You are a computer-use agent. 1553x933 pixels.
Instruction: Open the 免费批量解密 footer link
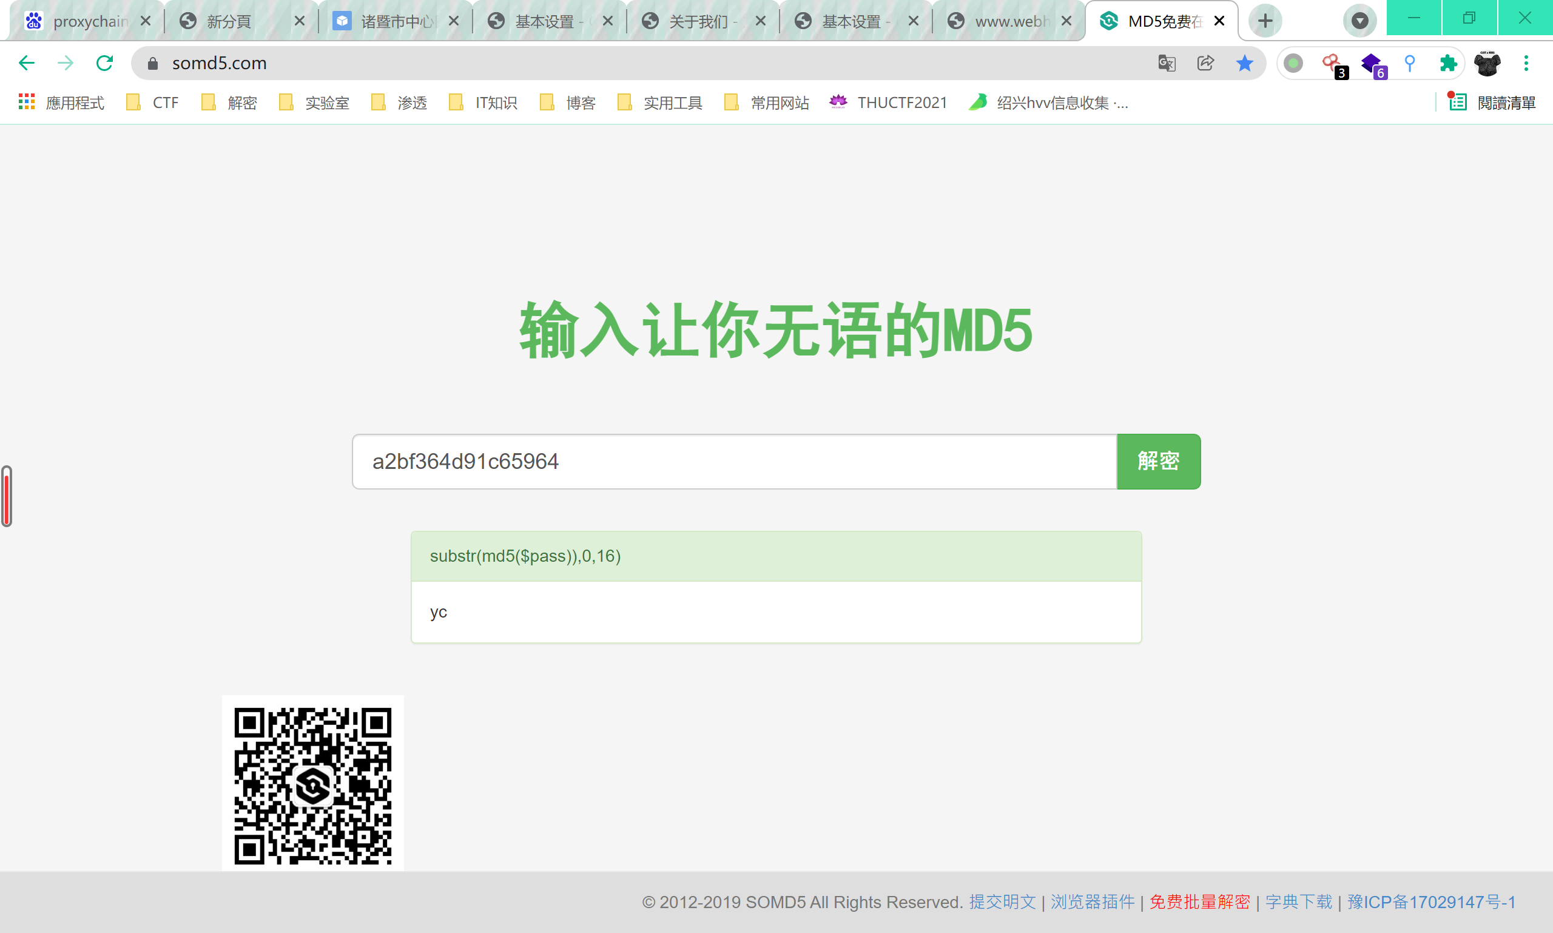[1200, 902]
